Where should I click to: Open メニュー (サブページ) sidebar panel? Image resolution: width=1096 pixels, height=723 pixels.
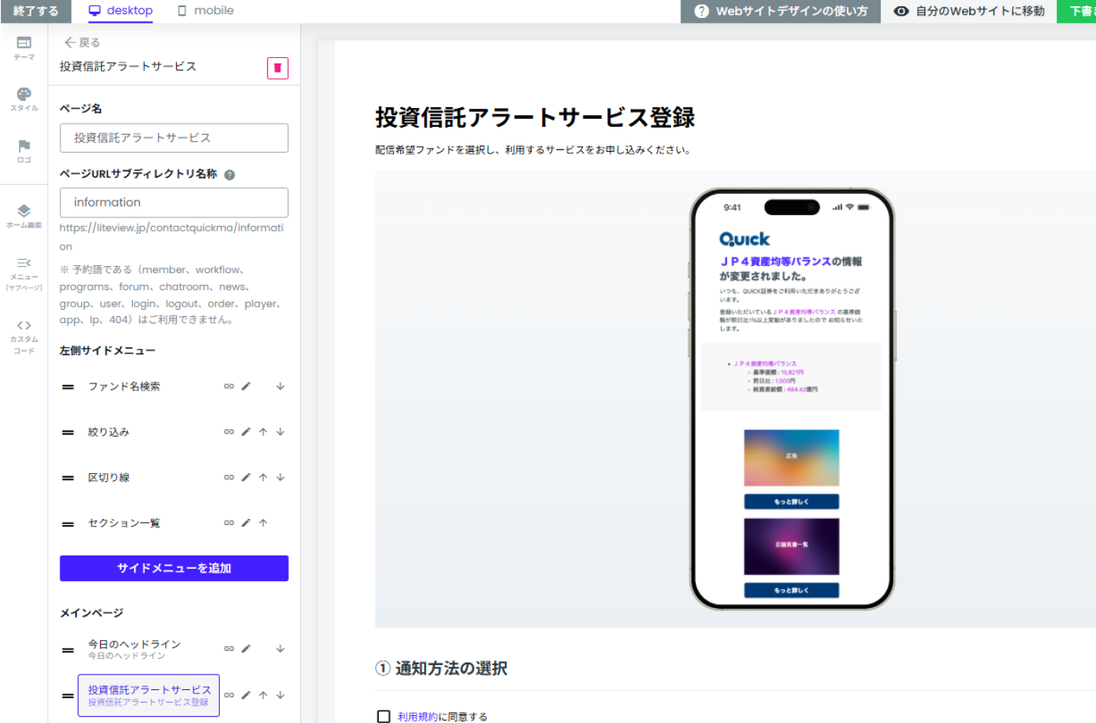point(24,272)
